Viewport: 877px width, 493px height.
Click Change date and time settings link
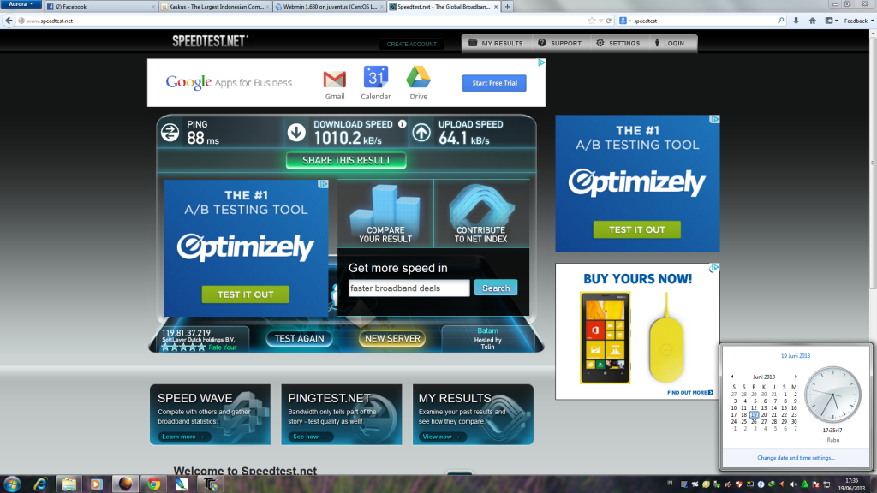796,458
